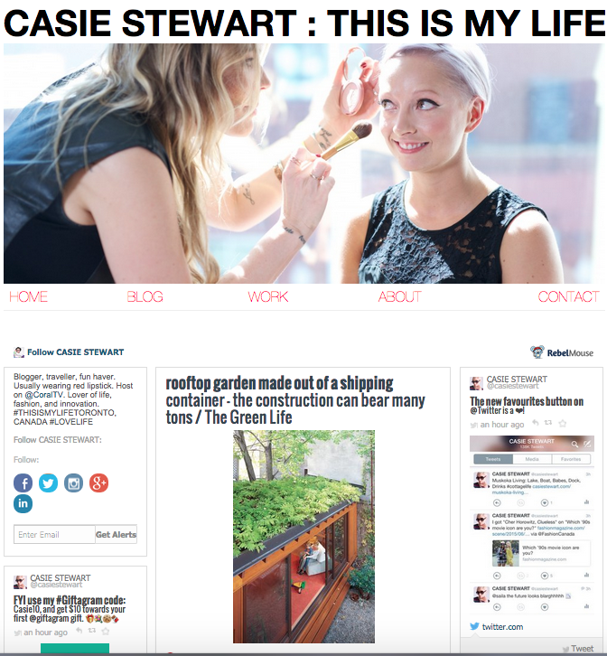Viewport: 607px width, 656px height.
Task: Open the Google Plus follow icon
Action: pos(98,483)
